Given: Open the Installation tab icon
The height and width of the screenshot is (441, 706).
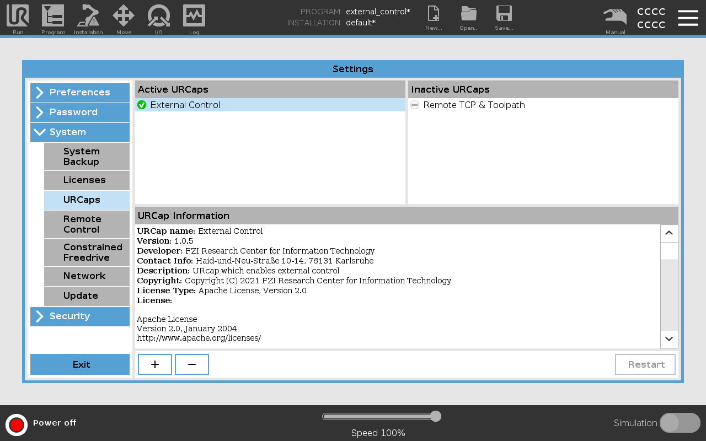Looking at the screenshot, I should coord(88,17).
